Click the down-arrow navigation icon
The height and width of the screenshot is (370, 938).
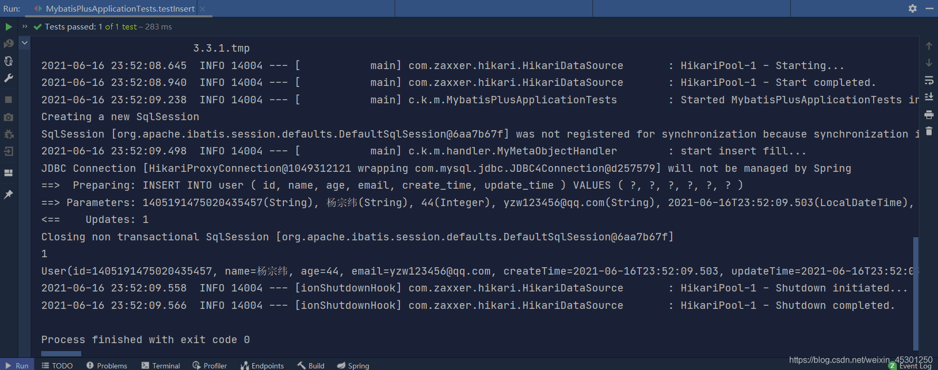pos(929,63)
